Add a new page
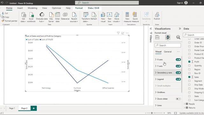Viewport: 204px width, 115px height. pos(34,108)
